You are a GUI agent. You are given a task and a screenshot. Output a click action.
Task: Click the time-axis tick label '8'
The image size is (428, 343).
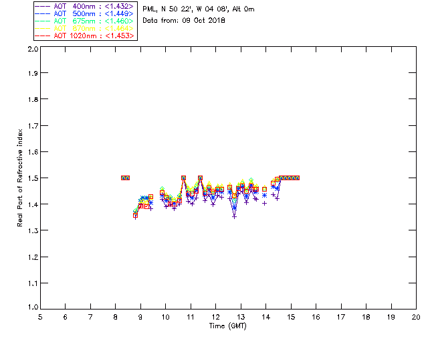click(116, 317)
